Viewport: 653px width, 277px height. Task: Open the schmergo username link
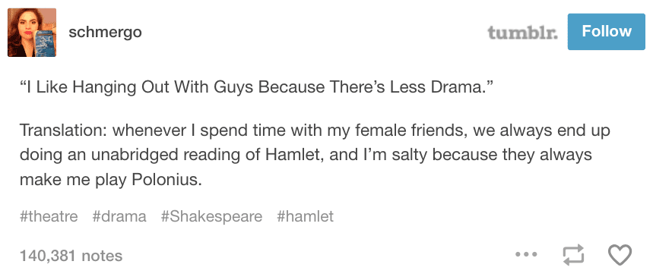tap(105, 32)
